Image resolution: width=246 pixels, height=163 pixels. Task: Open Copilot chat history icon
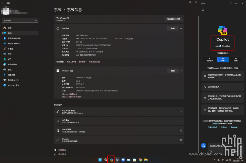(x=203, y=10)
